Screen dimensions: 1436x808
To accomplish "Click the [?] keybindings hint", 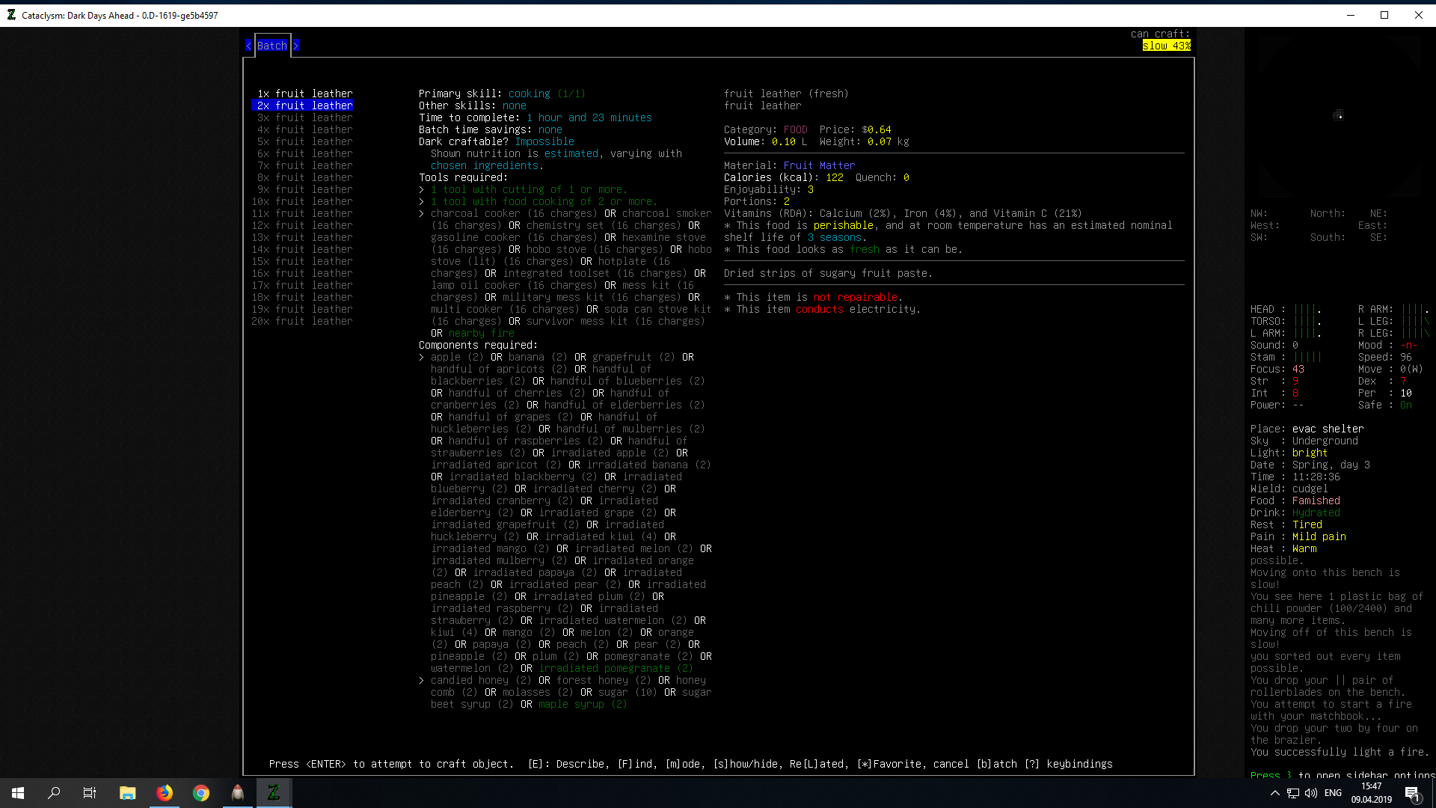I will 1068,764.
